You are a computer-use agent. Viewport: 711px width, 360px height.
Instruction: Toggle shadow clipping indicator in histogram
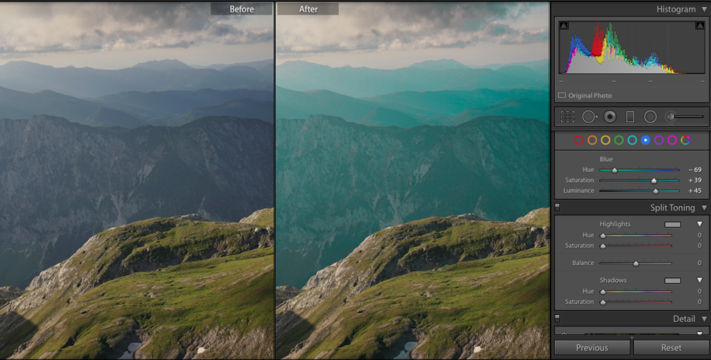[563, 26]
